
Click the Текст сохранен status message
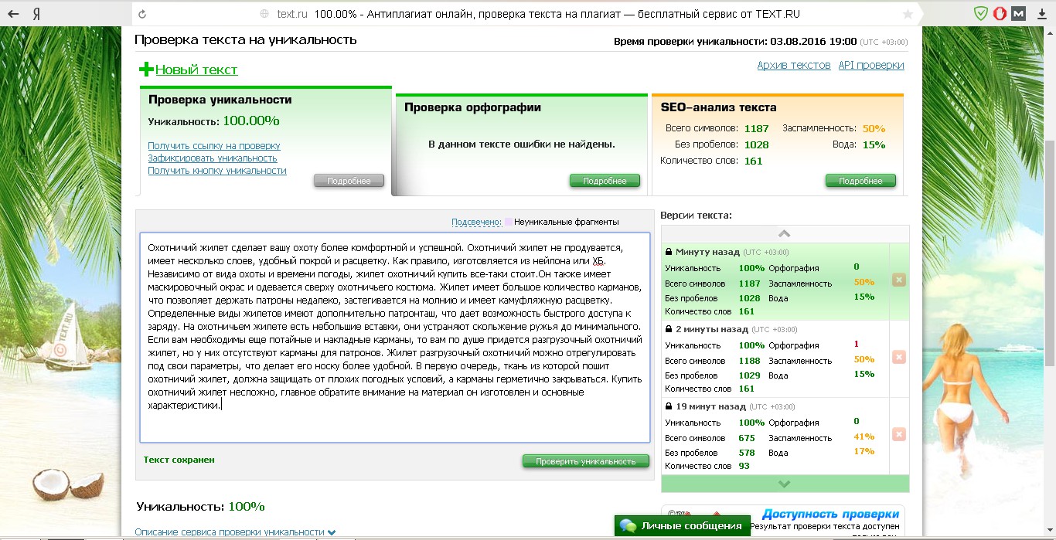pyautogui.click(x=179, y=460)
